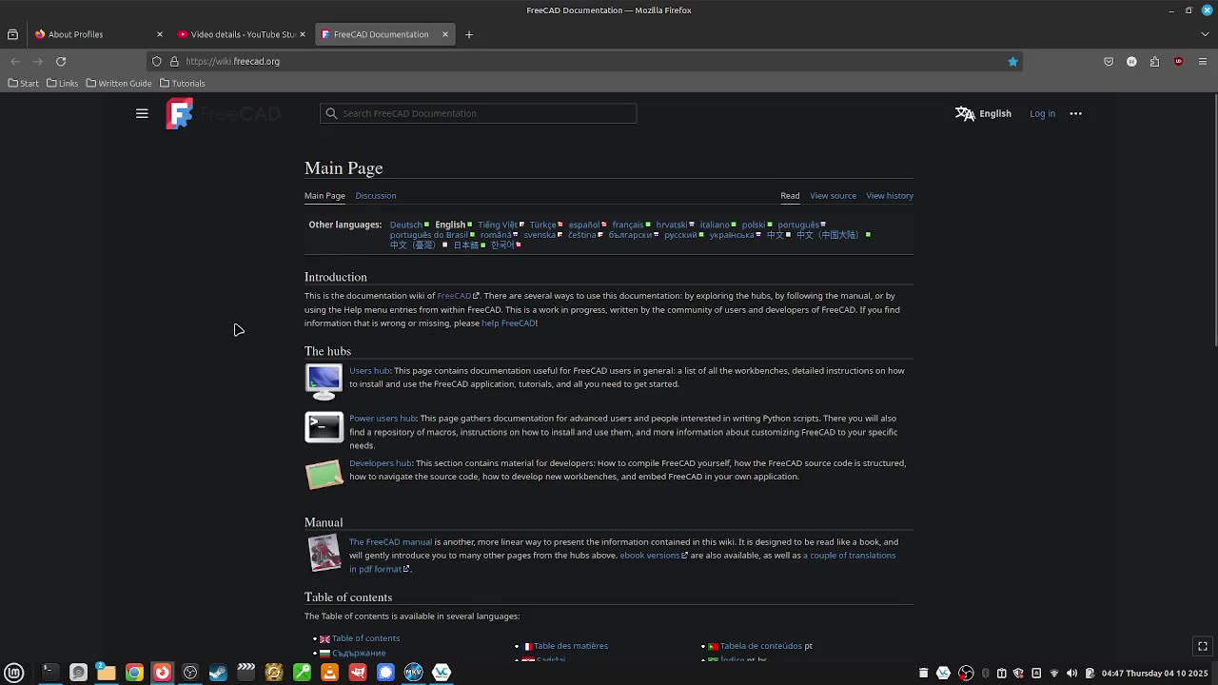Click the bookmark star in address bar
Viewport: 1218px width, 685px height.
[1012, 61]
